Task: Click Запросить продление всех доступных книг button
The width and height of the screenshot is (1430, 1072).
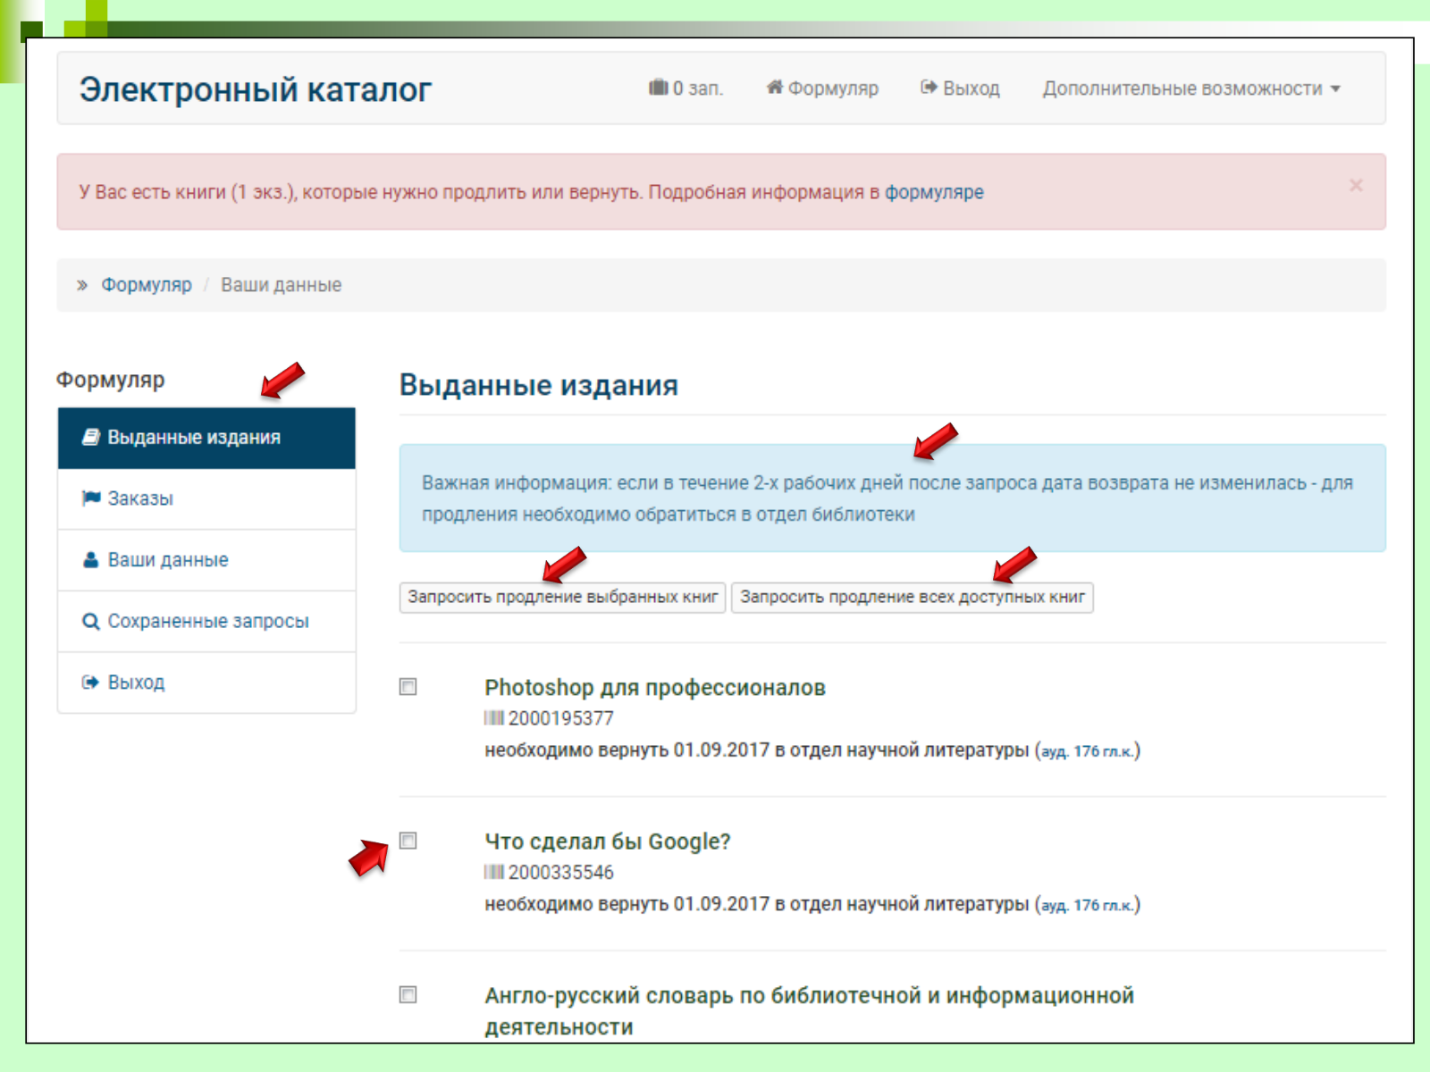Action: tap(912, 597)
